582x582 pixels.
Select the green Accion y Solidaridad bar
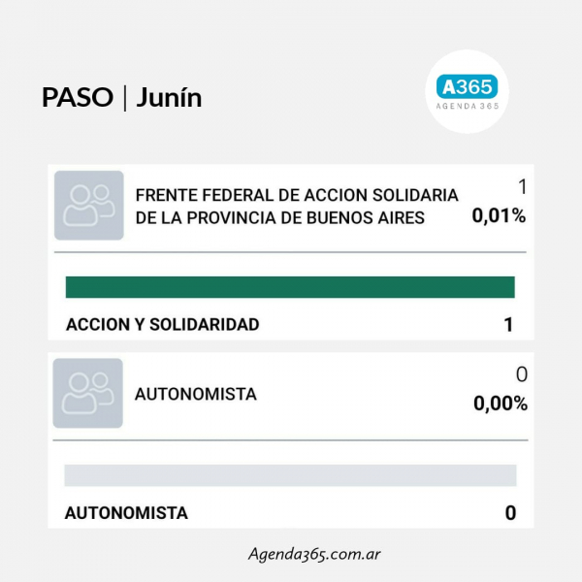(290, 287)
